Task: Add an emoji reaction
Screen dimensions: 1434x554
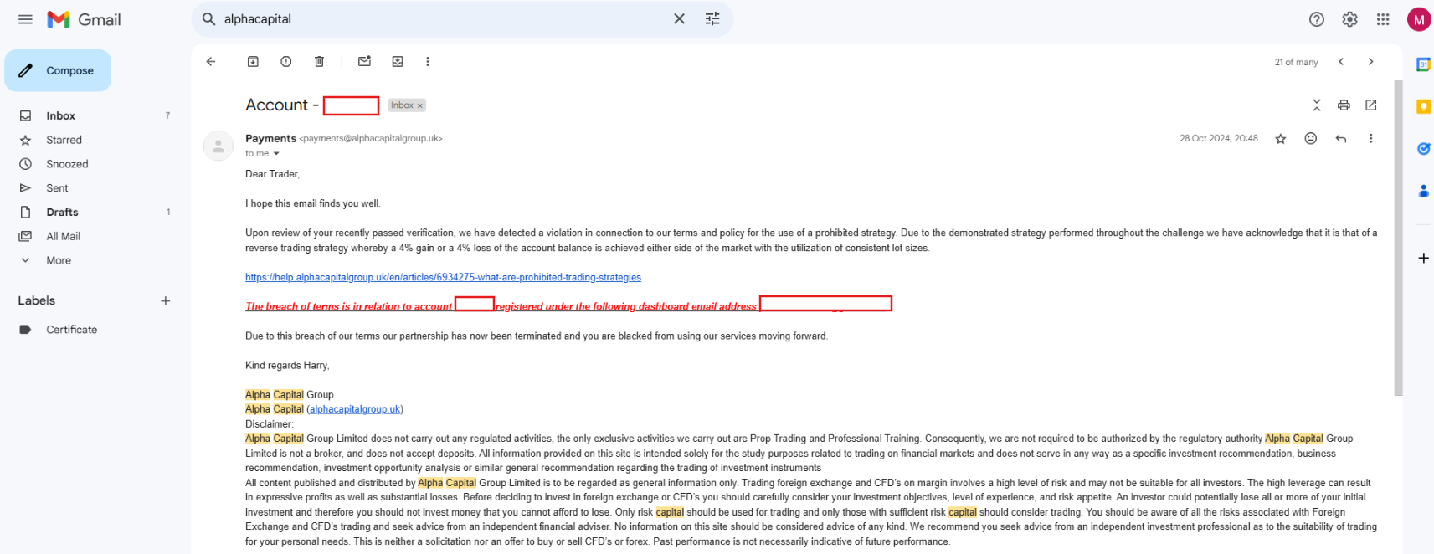Action: [x=1311, y=138]
